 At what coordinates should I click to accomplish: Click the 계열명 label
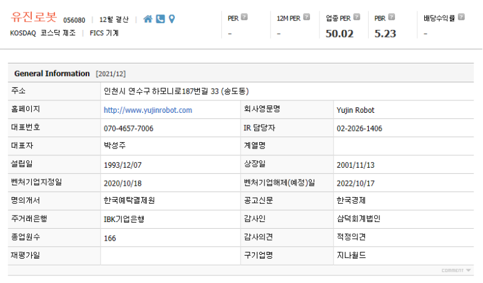[255, 145]
